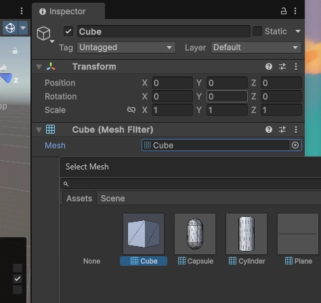Disable the Cube active checkbox
321x303 pixels.
[x=68, y=31]
